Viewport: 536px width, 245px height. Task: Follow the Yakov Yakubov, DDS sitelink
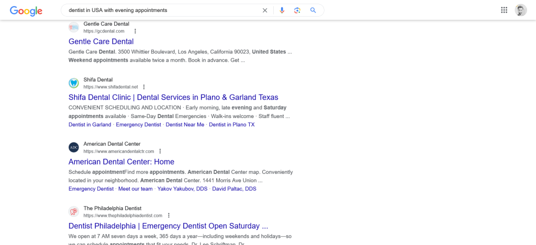pyautogui.click(x=182, y=189)
